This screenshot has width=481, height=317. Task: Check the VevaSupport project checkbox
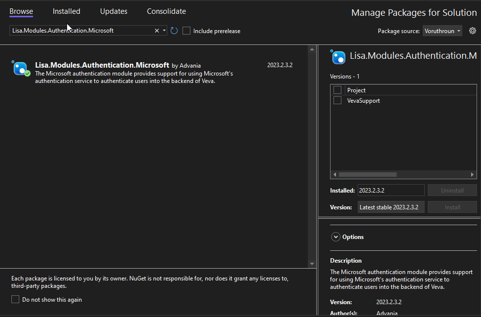337,100
